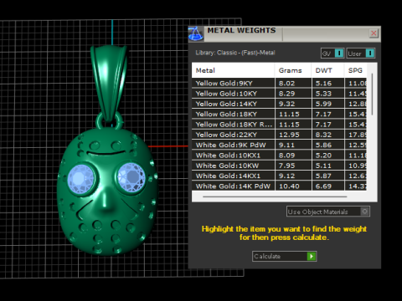Select the Yellow Gold:14KY row
This screenshot has width=402, height=301.
pos(279,104)
